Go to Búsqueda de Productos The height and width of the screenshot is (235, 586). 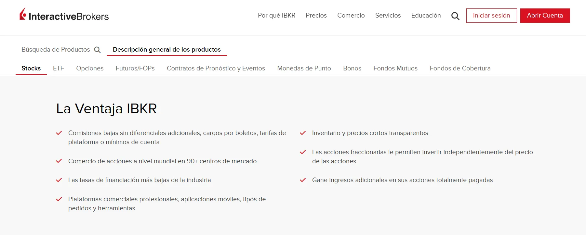coord(56,50)
